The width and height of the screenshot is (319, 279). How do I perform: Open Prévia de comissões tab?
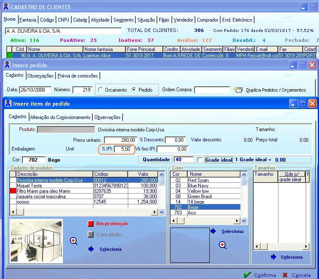(x=78, y=76)
